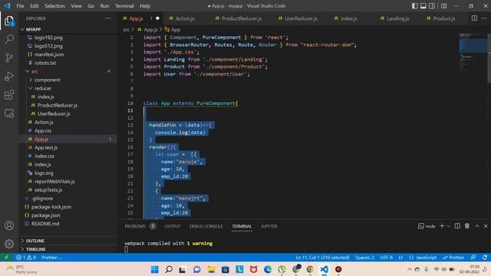Create a new terminal with plus icon
The height and width of the screenshot is (276, 491).
[x=442, y=226]
